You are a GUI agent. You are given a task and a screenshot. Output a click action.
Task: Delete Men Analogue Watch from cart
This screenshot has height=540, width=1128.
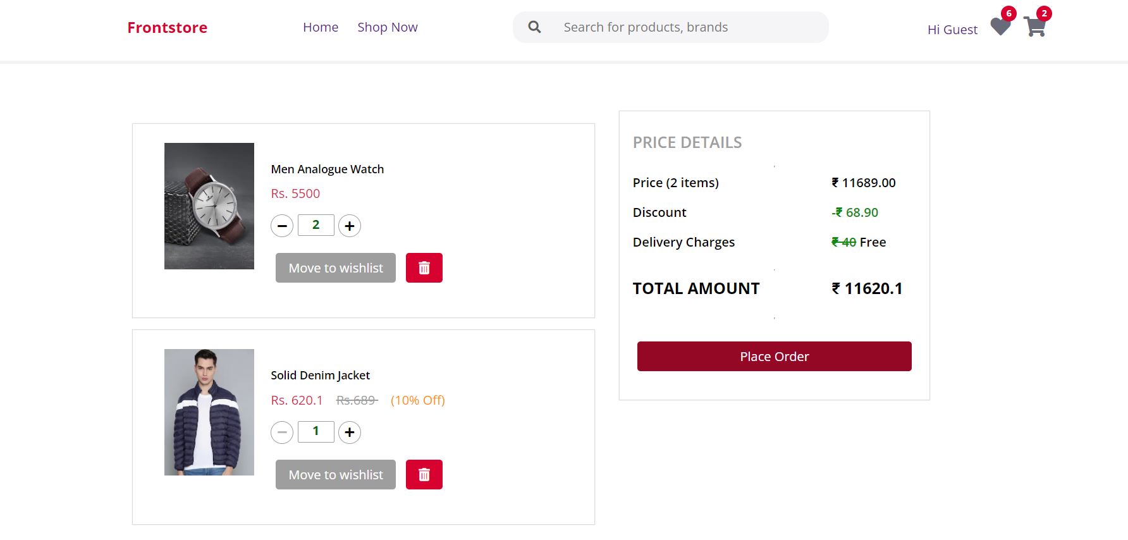coord(424,268)
